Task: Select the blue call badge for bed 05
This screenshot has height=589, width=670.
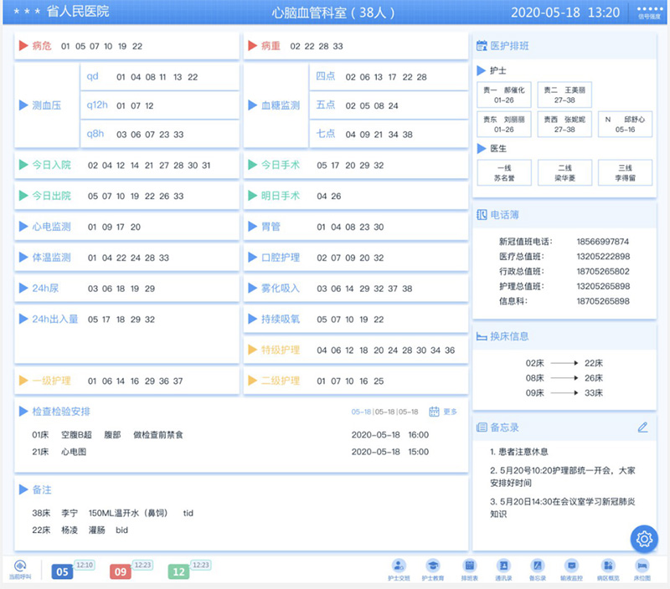Action: pyautogui.click(x=62, y=572)
